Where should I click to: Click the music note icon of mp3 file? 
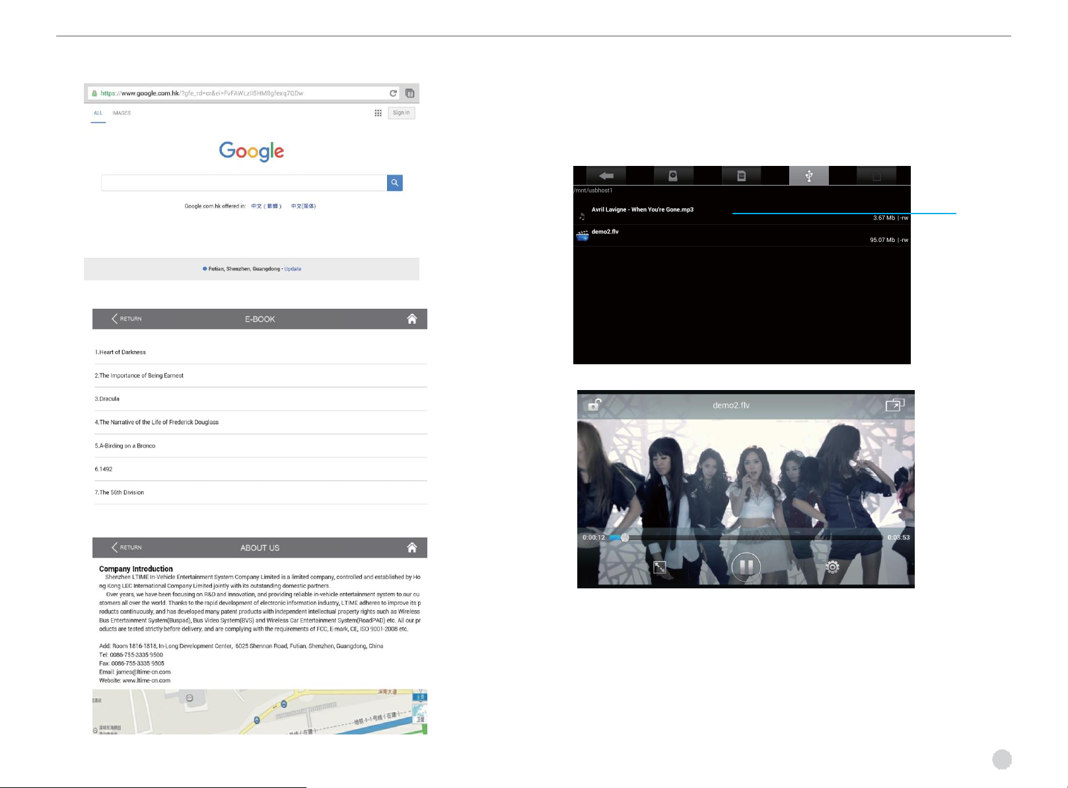582,216
